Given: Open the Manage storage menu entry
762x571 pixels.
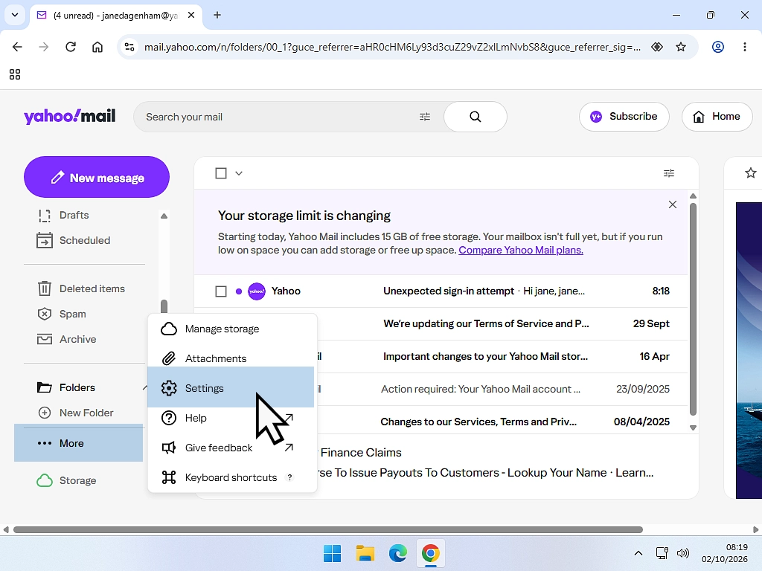Looking at the screenshot, I should [231, 329].
